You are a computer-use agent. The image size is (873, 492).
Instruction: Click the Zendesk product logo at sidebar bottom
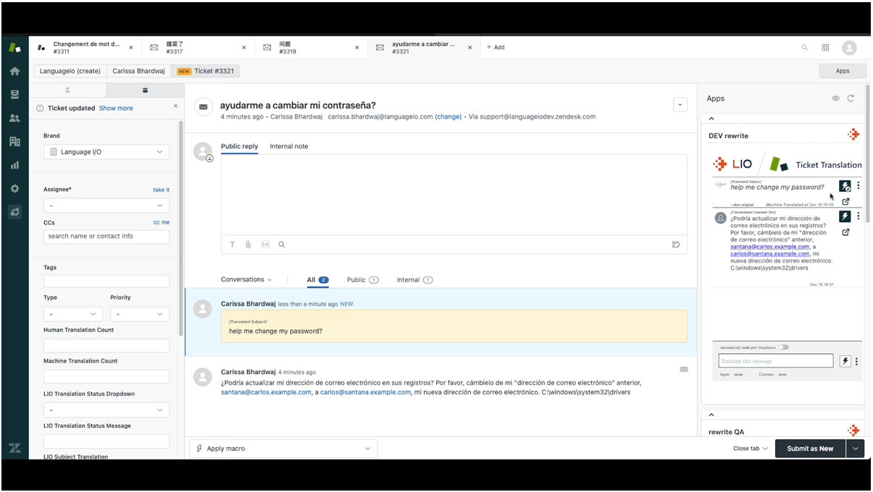click(14, 448)
